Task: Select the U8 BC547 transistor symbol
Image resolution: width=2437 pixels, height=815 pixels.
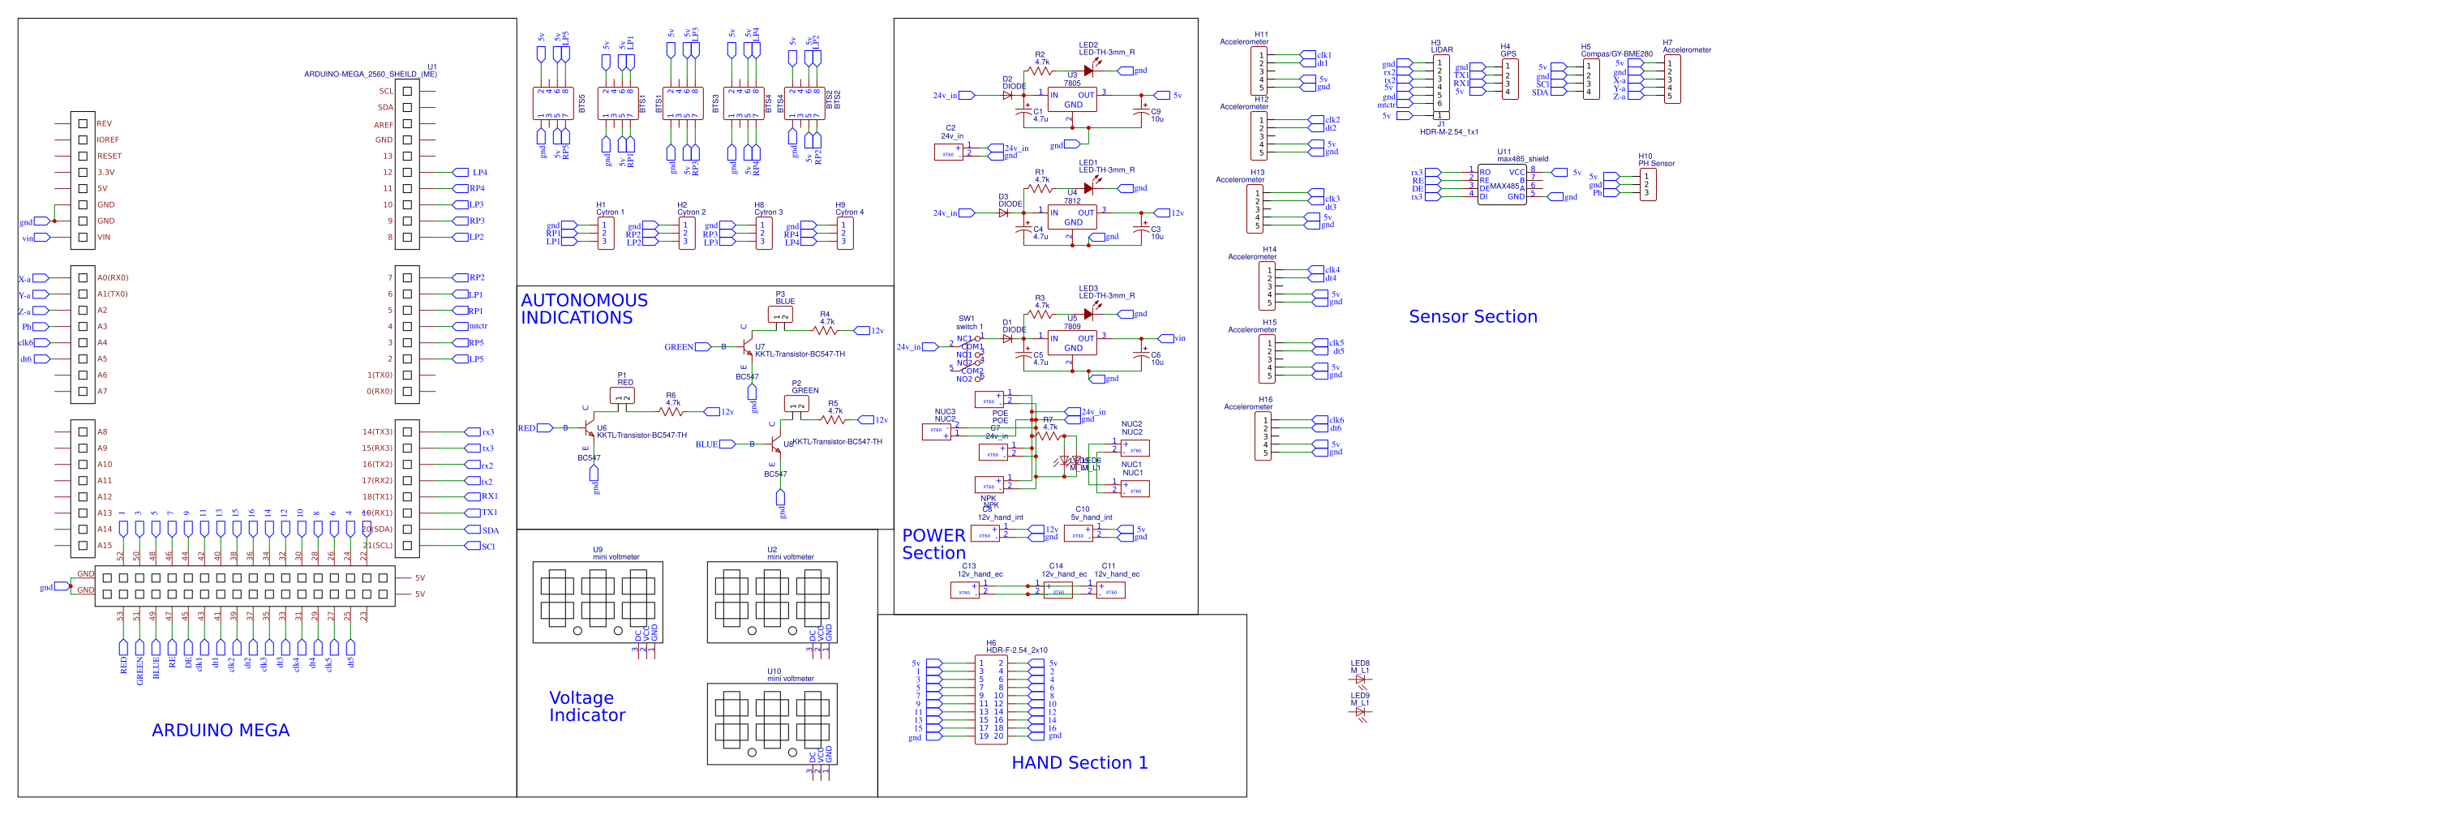Action: pos(774,444)
